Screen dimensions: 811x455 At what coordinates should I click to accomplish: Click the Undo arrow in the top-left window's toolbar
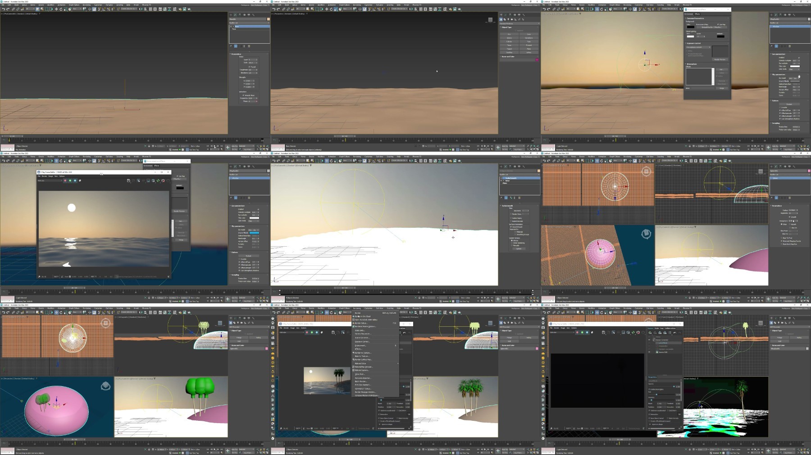pyautogui.click(x=3, y=9)
